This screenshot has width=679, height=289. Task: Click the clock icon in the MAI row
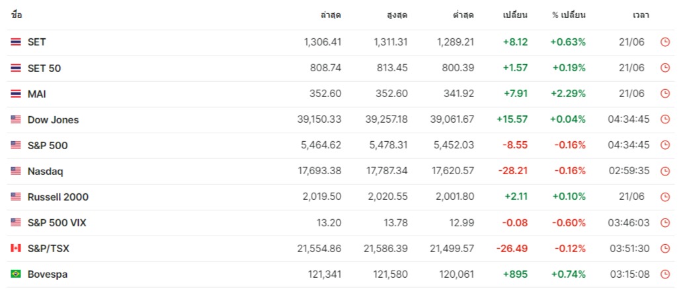[x=665, y=94]
